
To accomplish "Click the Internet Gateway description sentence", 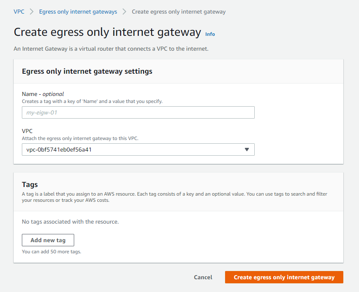I will (x=111, y=49).
